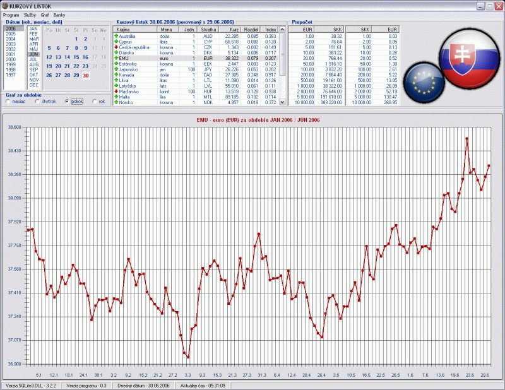505x390 pixels.
Task: Click the green up arrow beside Austrália
Action: (116, 36)
